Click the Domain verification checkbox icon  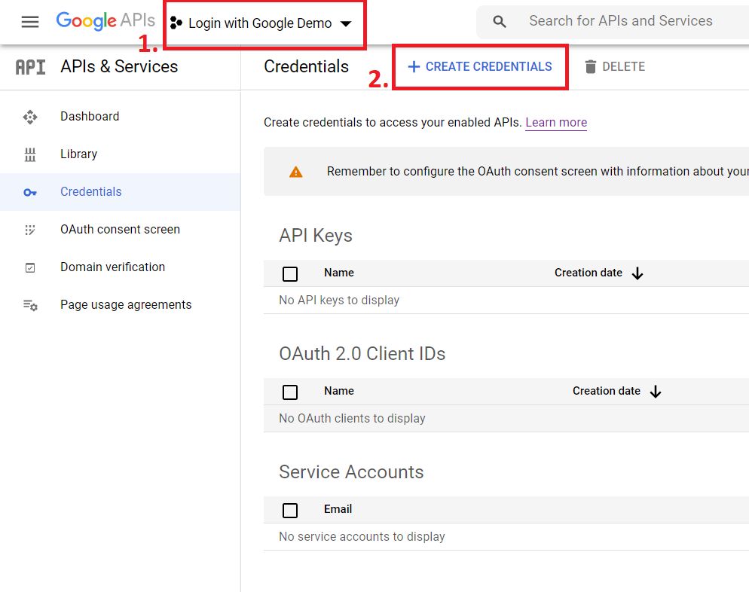(x=30, y=268)
